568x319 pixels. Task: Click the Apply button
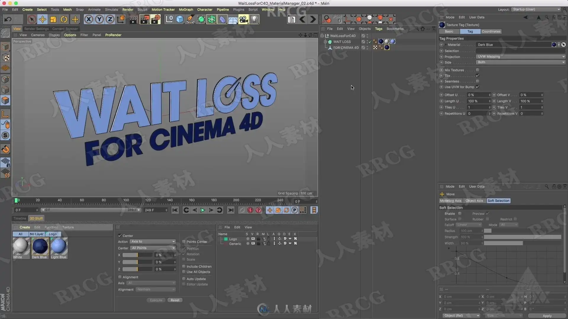[x=547, y=316]
